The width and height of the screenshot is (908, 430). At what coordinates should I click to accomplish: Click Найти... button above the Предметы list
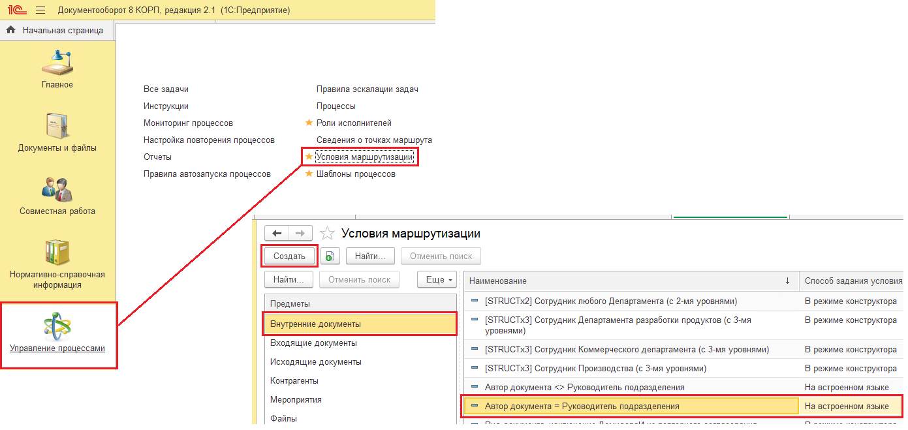pos(289,279)
